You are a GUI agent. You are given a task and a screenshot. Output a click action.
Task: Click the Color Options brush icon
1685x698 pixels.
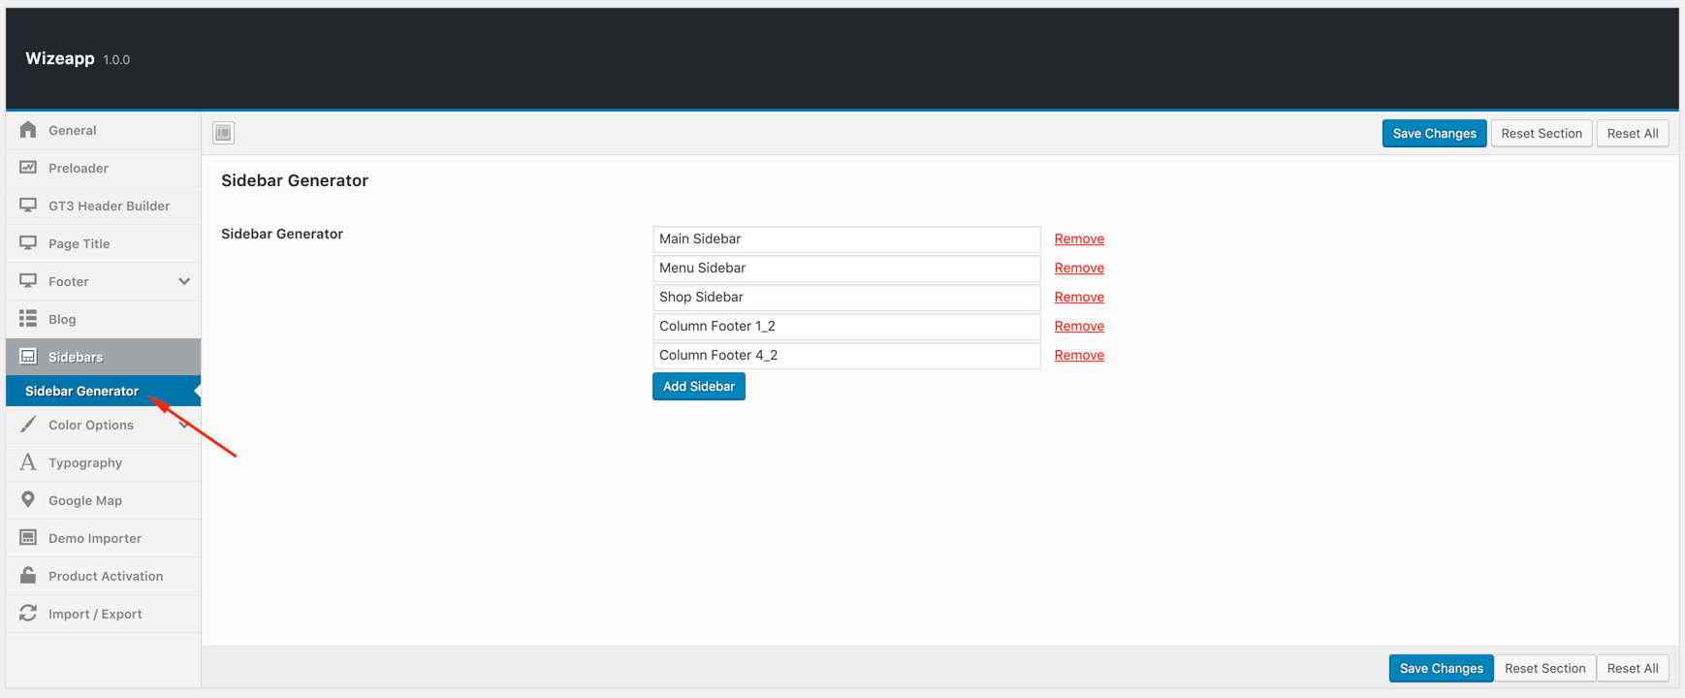28,425
